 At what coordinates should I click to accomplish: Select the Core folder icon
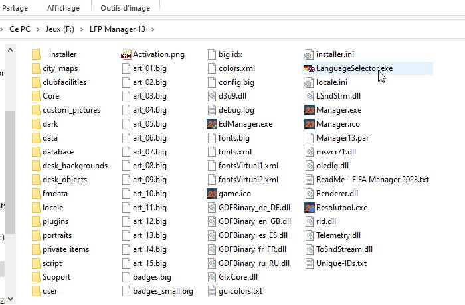coord(36,96)
